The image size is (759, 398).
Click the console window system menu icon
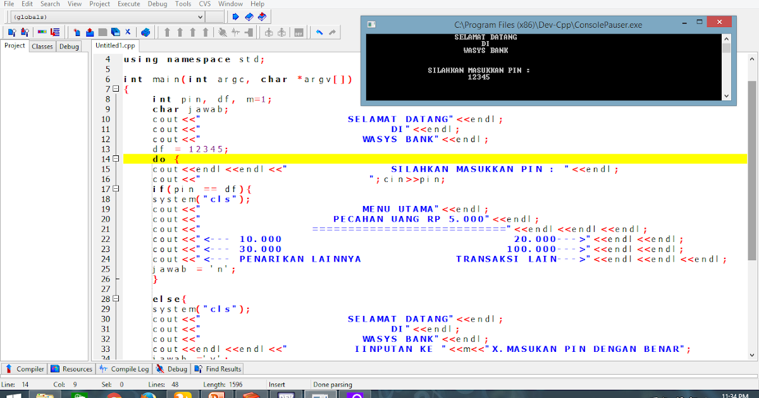pyautogui.click(x=371, y=24)
